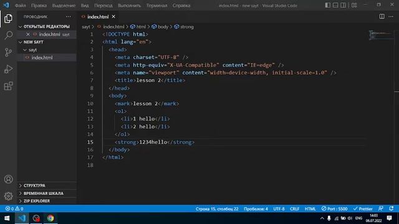Click the VS Code taskbar icon
The width and height of the screenshot is (399, 224).
click(22, 218)
